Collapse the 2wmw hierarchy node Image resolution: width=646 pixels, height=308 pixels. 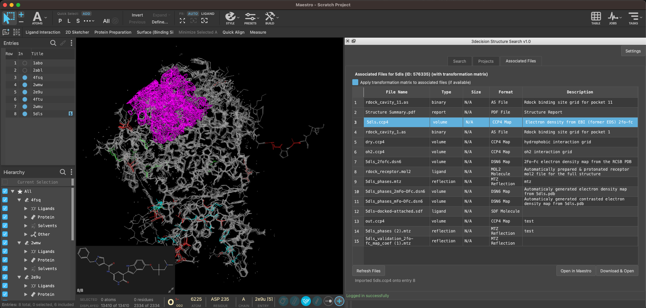click(19, 243)
